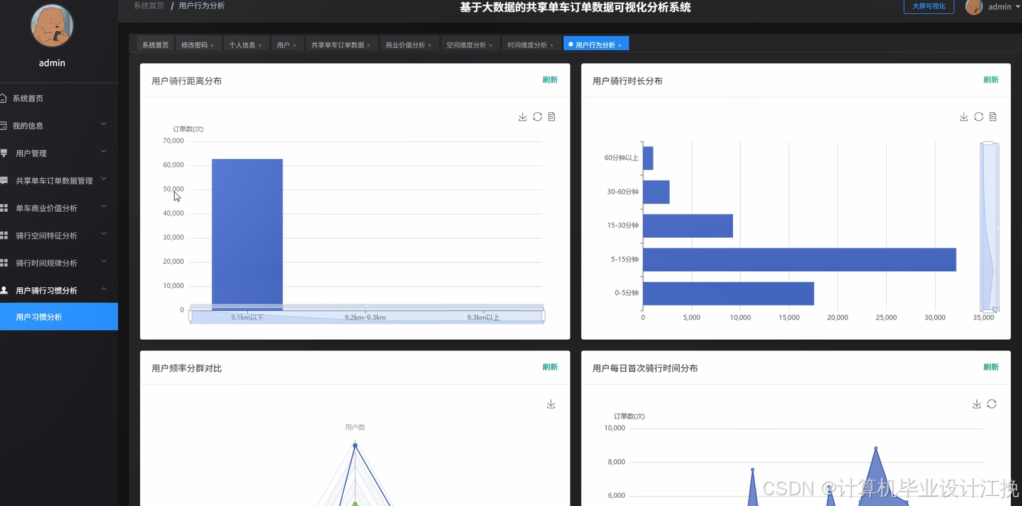Restore the 用户每日首次骑行时间分布 chart view
The image size is (1022, 506).
click(992, 404)
